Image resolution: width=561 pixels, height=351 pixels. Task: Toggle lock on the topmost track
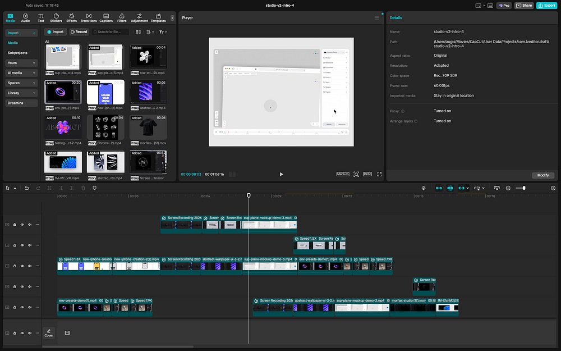coord(15,225)
